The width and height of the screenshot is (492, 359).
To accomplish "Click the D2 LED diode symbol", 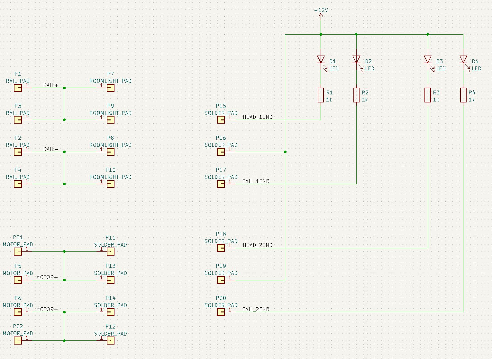I will coord(356,59).
